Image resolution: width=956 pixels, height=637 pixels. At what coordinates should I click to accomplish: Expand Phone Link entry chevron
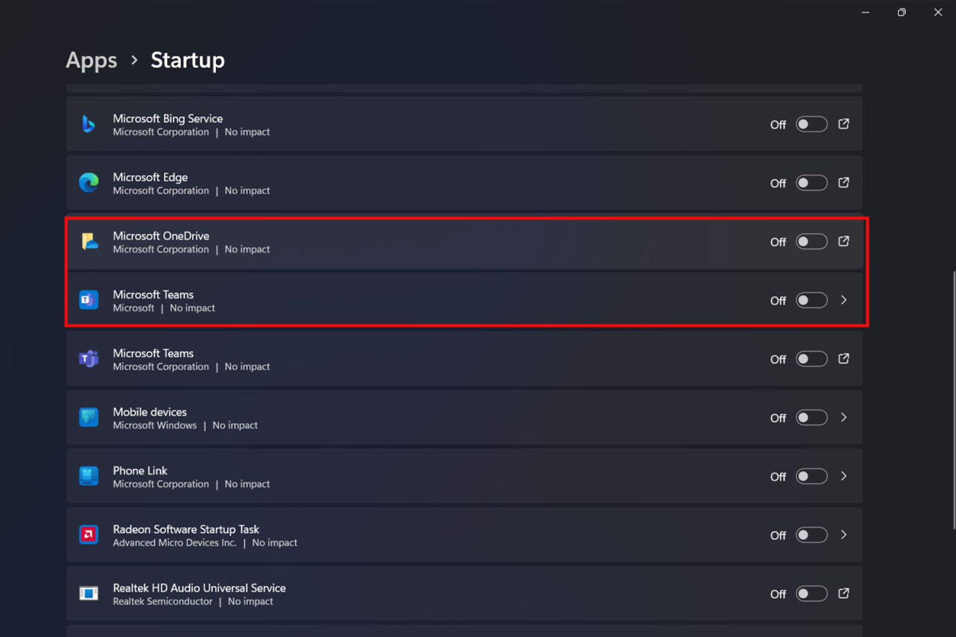pos(843,476)
